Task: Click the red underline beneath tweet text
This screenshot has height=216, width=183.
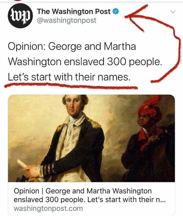Action: [x=71, y=86]
